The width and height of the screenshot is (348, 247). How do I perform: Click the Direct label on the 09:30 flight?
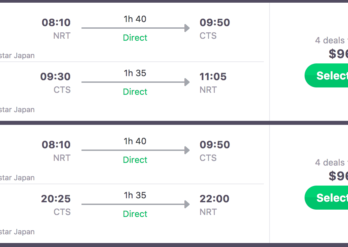[135, 92]
